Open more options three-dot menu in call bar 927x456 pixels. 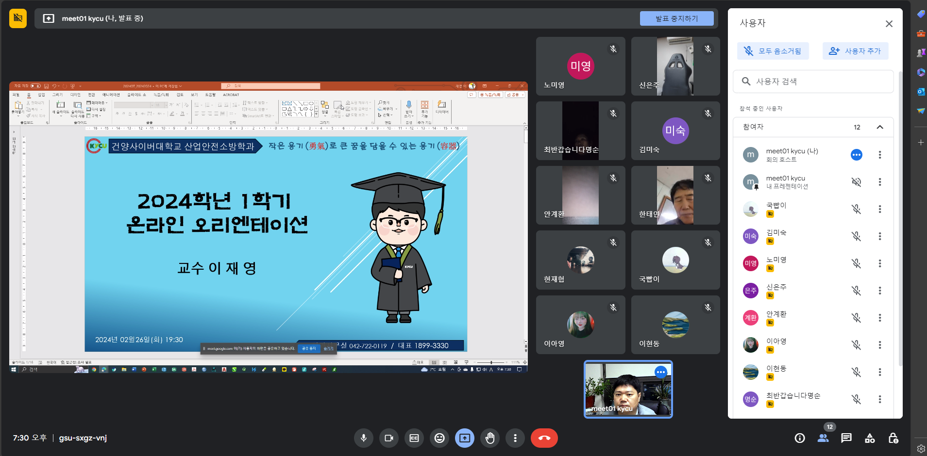point(515,438)
